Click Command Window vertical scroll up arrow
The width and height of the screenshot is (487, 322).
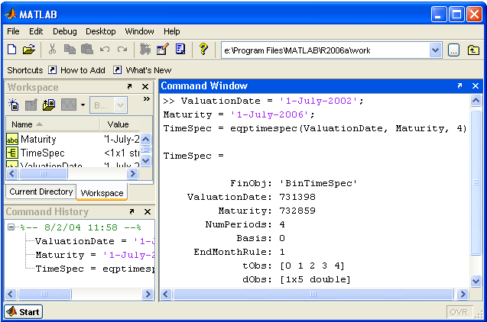tap(476, 101)
